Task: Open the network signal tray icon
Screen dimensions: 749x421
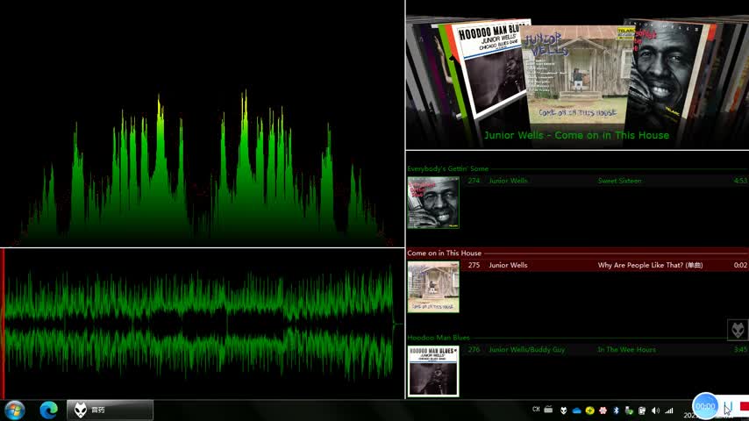Action: tap(669, 410)
